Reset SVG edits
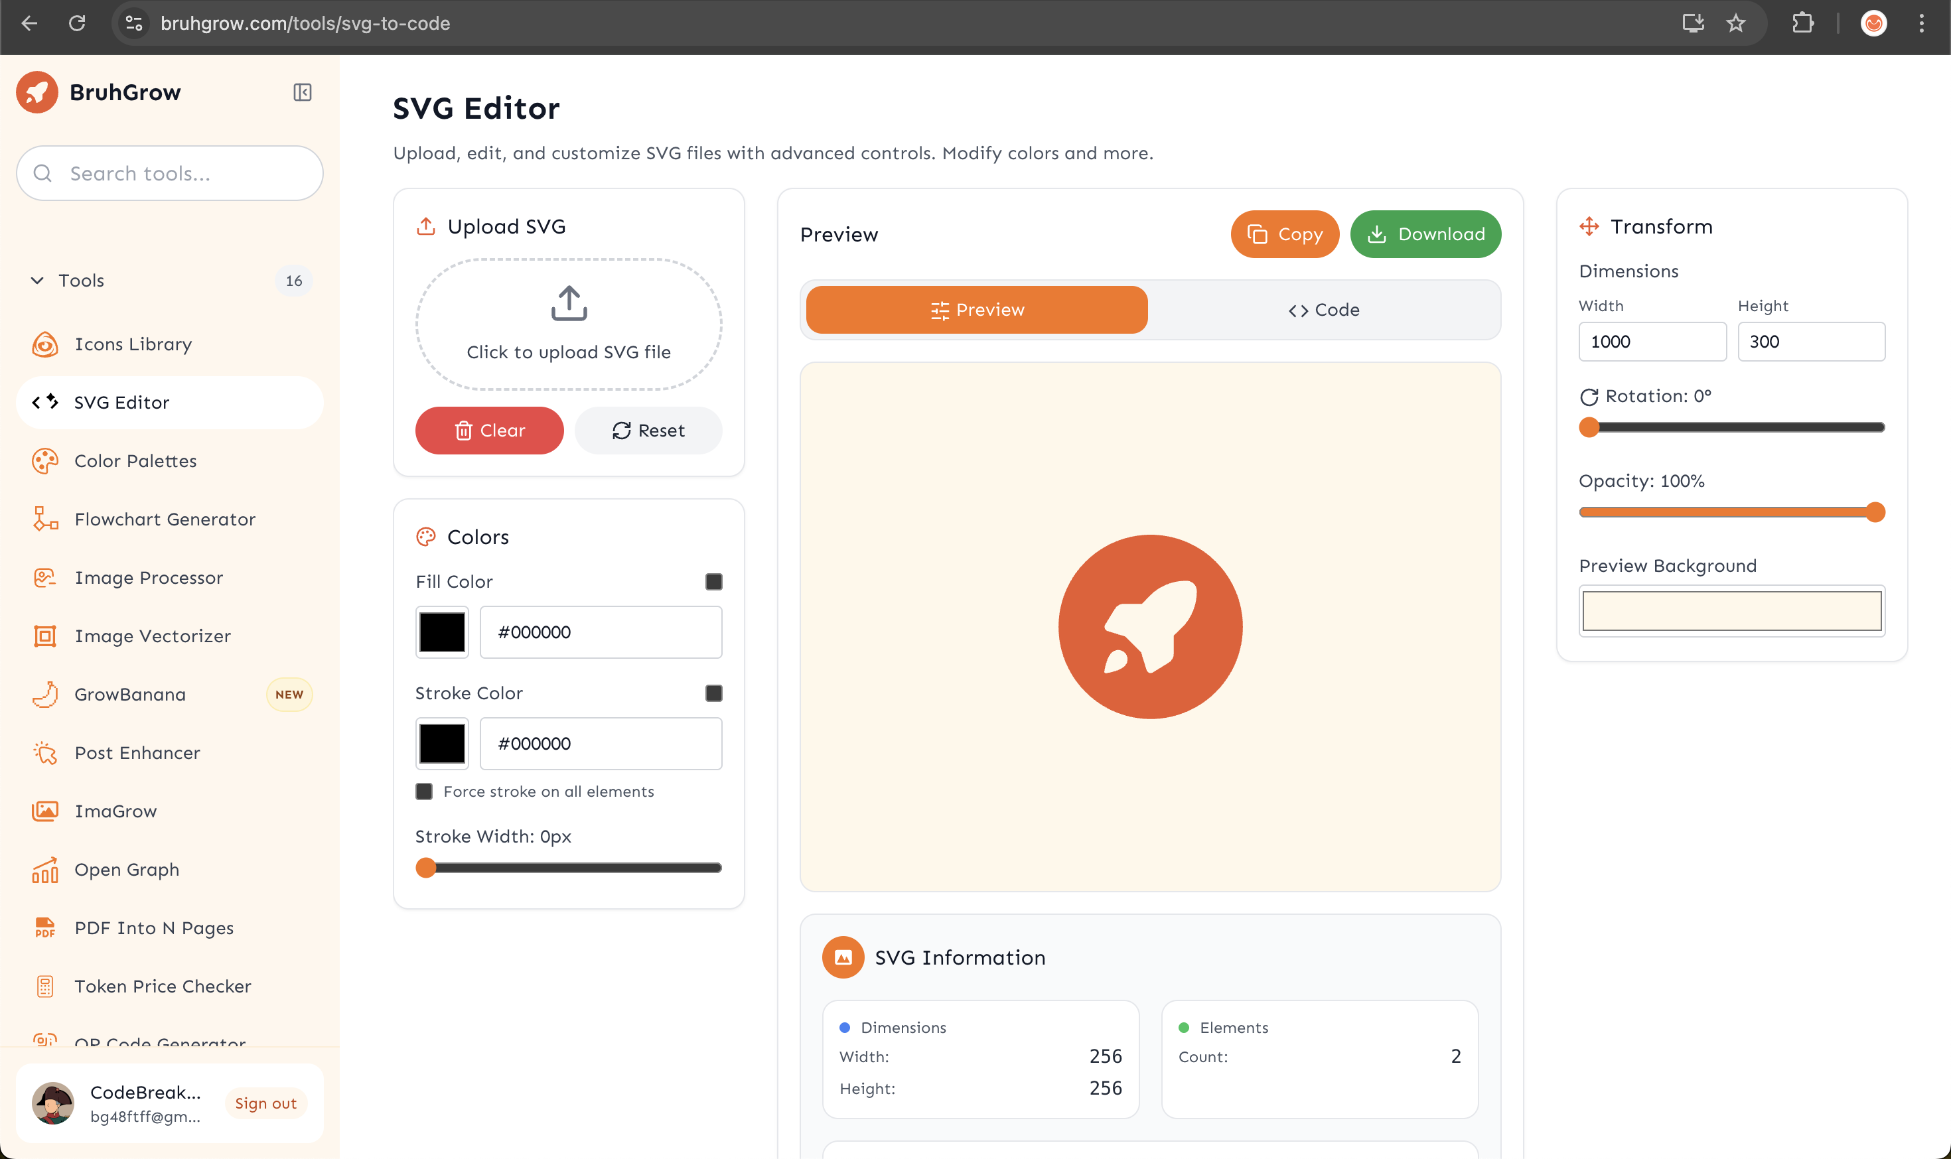The width and height of the screenshot is (1951, 1159). pos(648,431)
